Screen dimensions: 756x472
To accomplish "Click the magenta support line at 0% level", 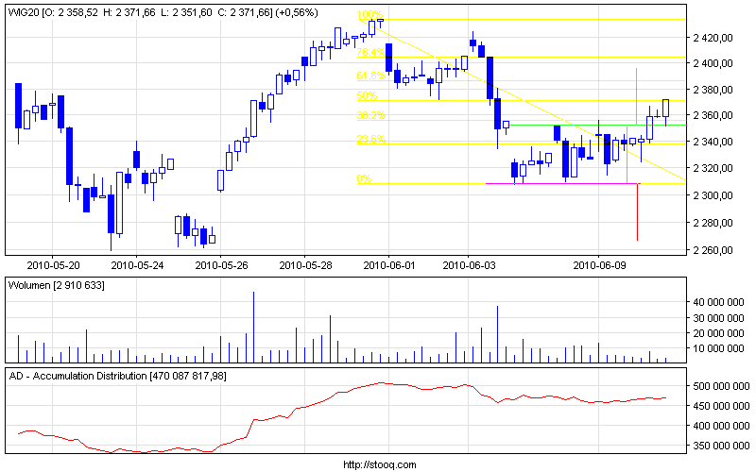I will [562, 183].
